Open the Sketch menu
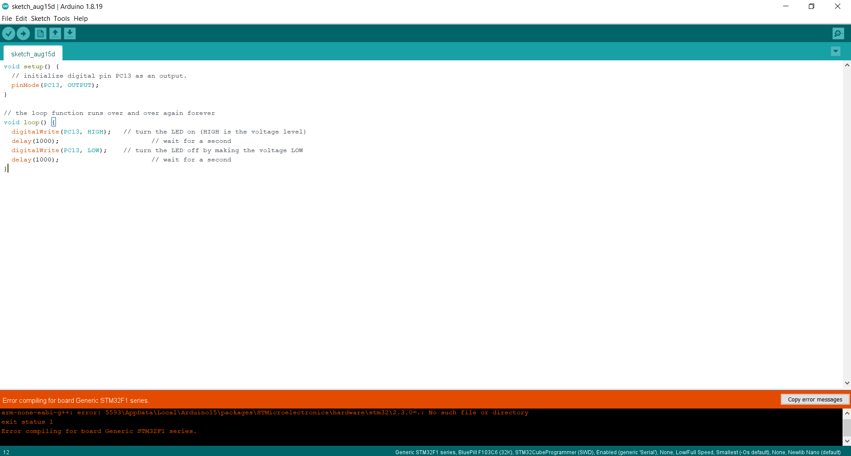This screenshot has width=851, height=456. (40, 19)
